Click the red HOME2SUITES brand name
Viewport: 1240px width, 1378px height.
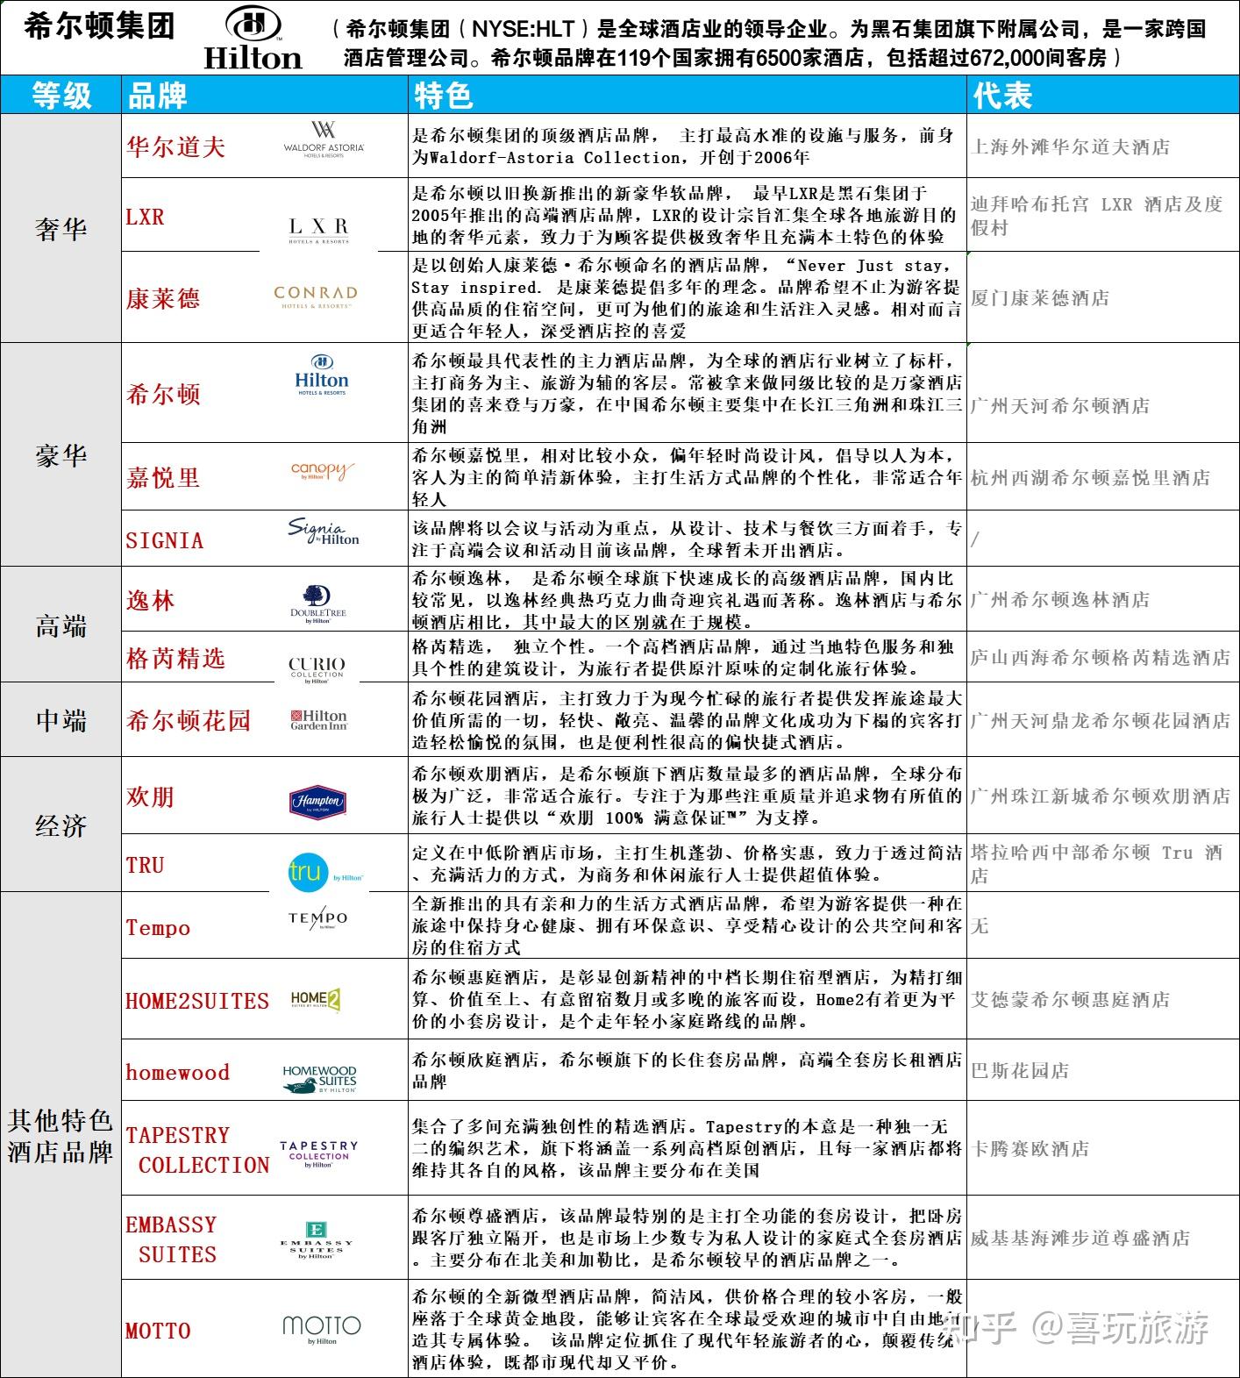tap(197, 1001)
